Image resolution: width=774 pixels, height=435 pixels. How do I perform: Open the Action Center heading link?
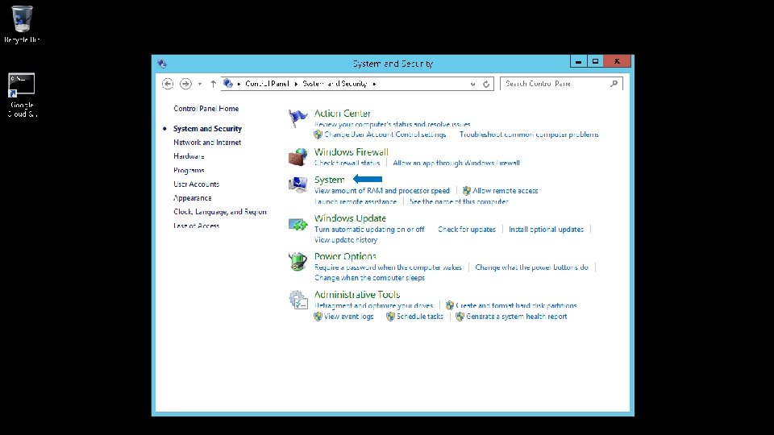(342, 113)
